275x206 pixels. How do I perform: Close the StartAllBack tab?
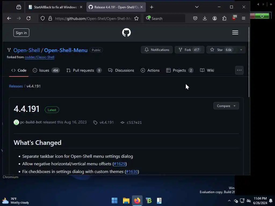click(81, 7)
